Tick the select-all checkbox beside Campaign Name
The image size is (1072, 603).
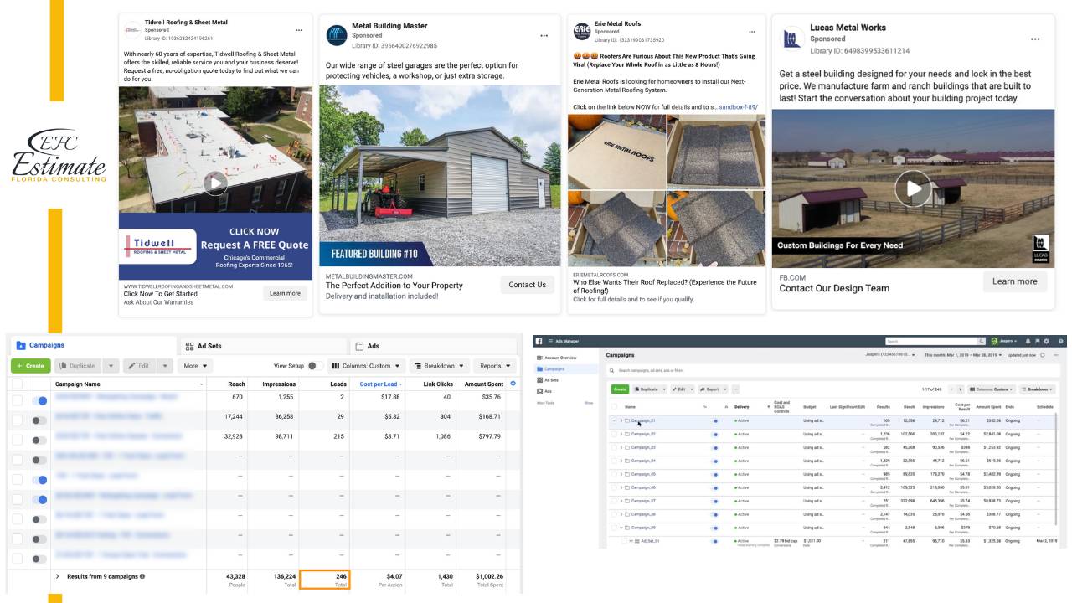[x=18, y=384]
